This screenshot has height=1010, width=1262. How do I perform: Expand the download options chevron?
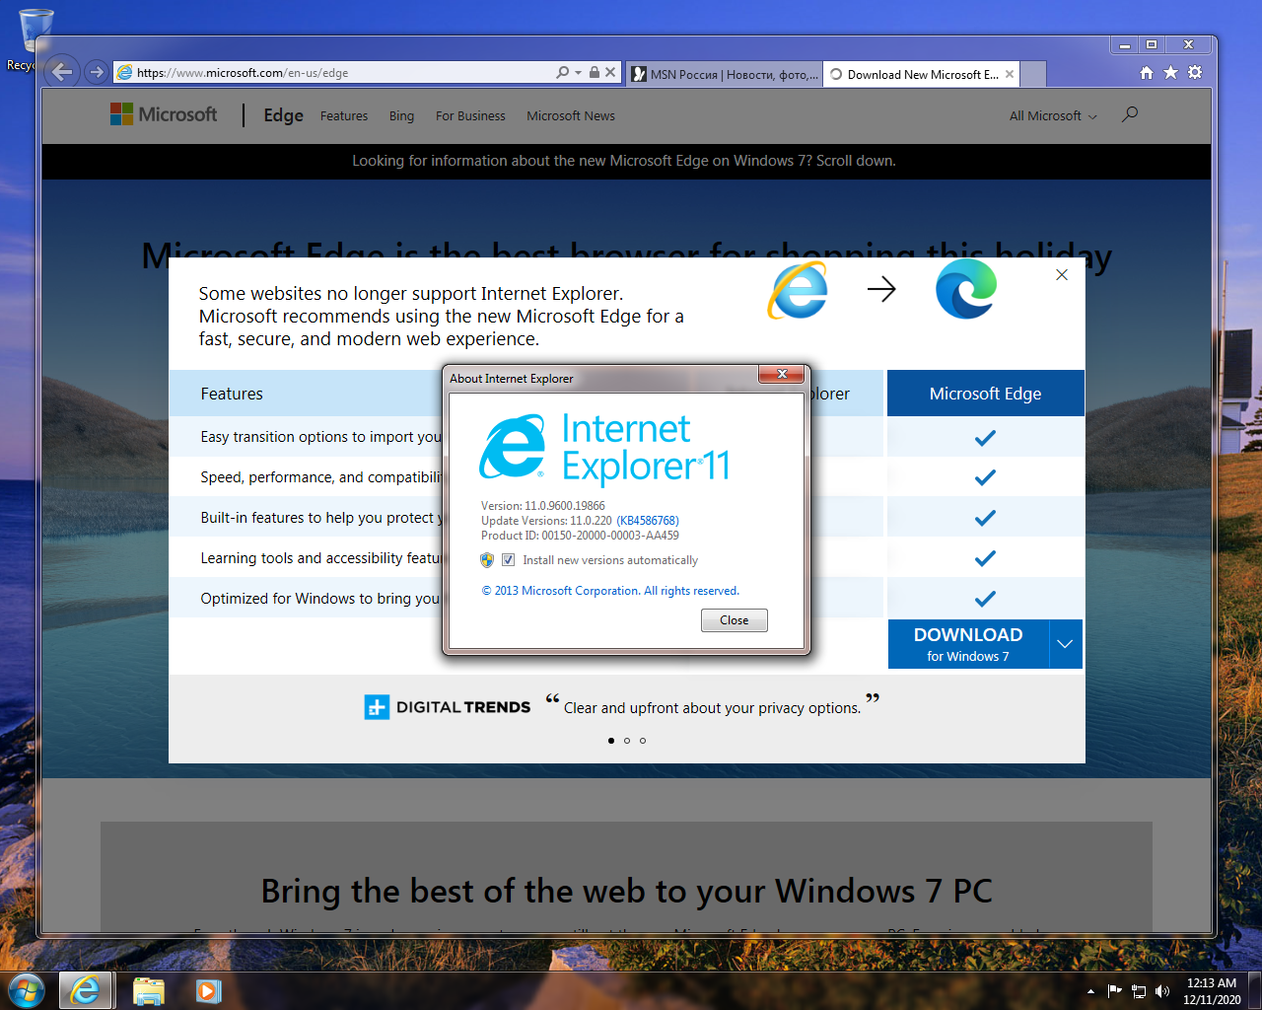point(1066,644)
